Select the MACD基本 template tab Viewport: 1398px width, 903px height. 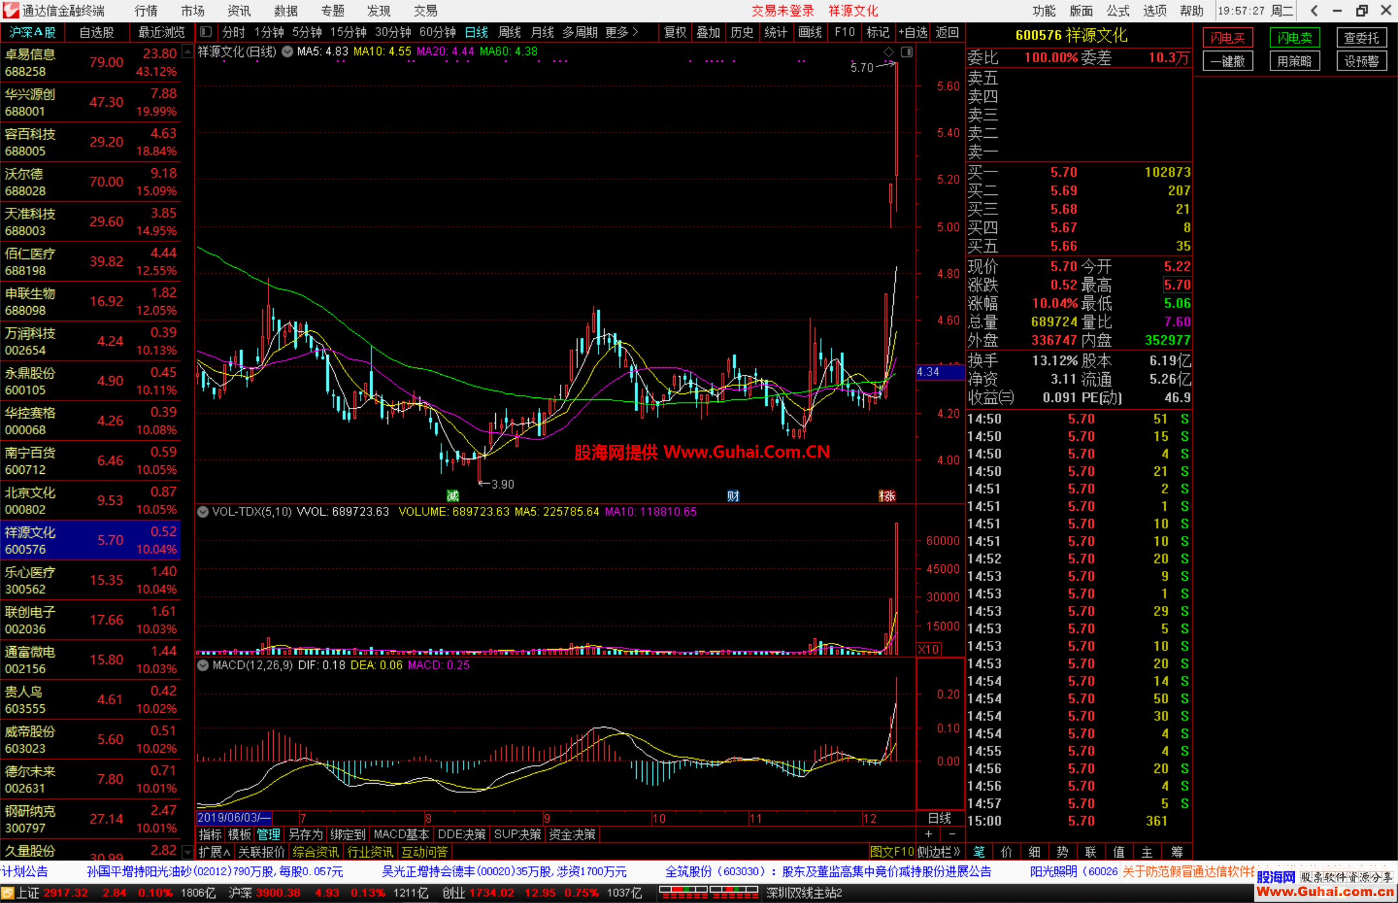(401, 834)
